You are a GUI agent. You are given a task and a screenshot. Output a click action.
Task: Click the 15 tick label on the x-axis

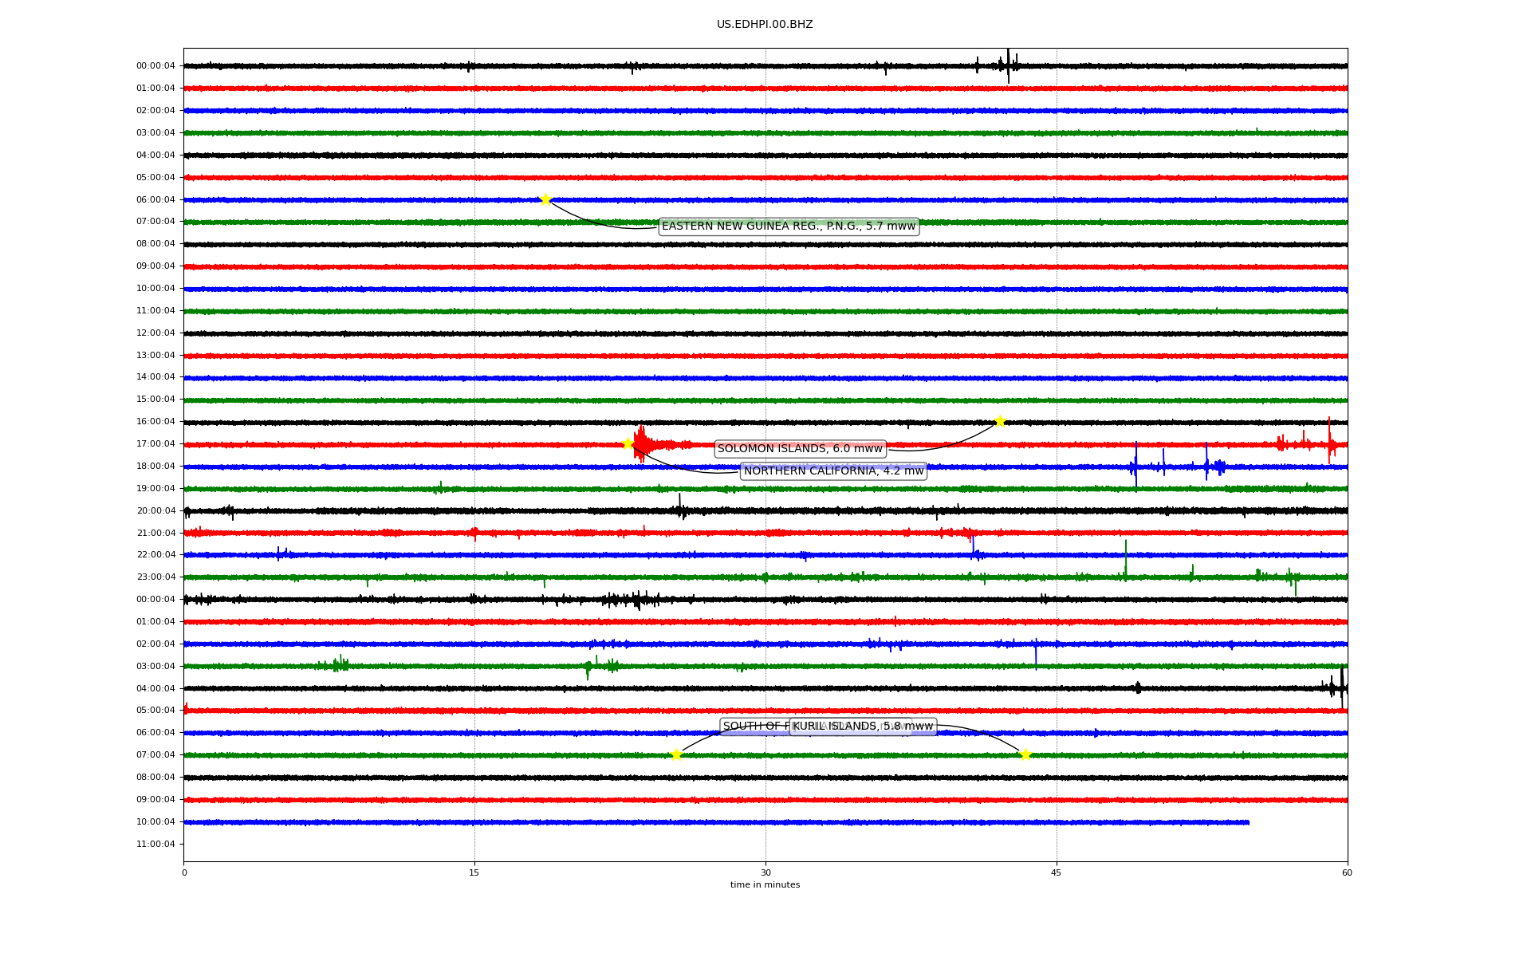coord(474,872)
